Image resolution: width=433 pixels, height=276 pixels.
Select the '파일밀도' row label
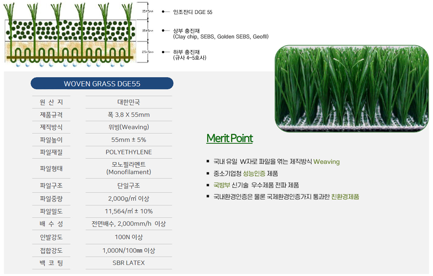click(51, 212)
